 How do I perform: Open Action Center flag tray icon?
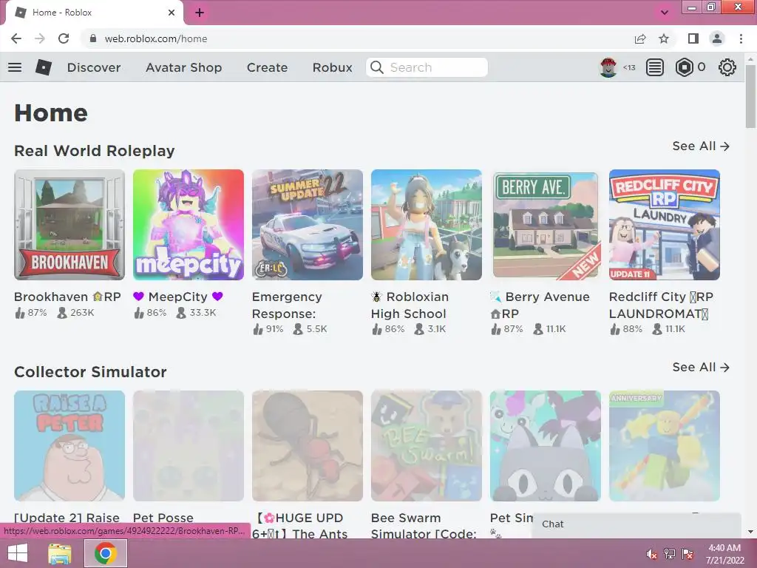click(x=688, y=554)
